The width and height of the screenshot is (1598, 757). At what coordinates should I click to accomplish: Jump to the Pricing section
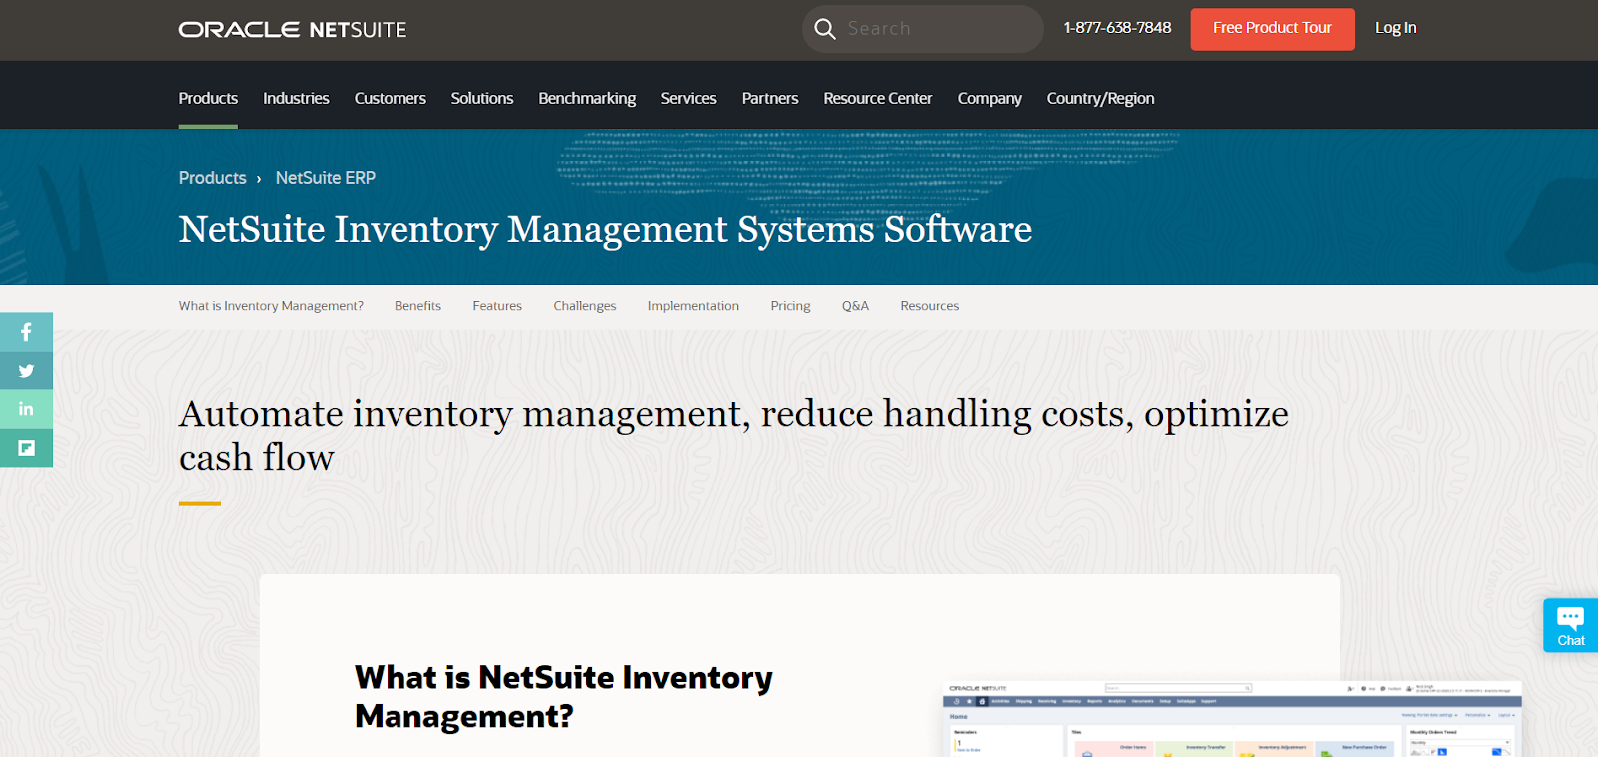[x=790, y=306]
